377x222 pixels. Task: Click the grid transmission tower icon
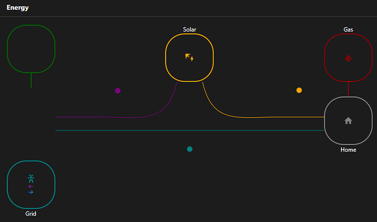pos(31,178)
